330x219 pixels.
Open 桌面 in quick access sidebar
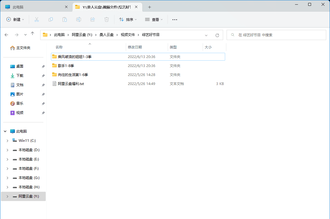20,66
